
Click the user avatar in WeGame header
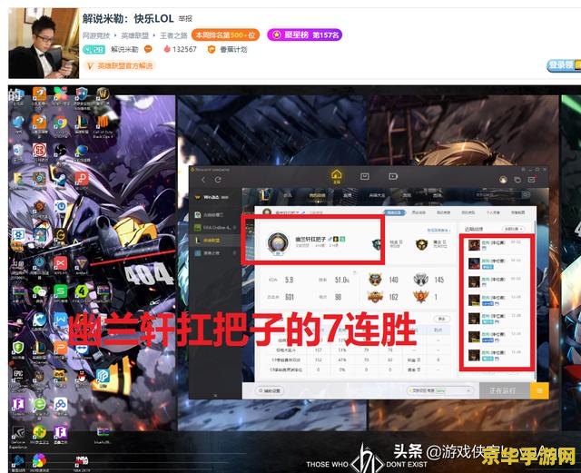(x=503, y=180)
